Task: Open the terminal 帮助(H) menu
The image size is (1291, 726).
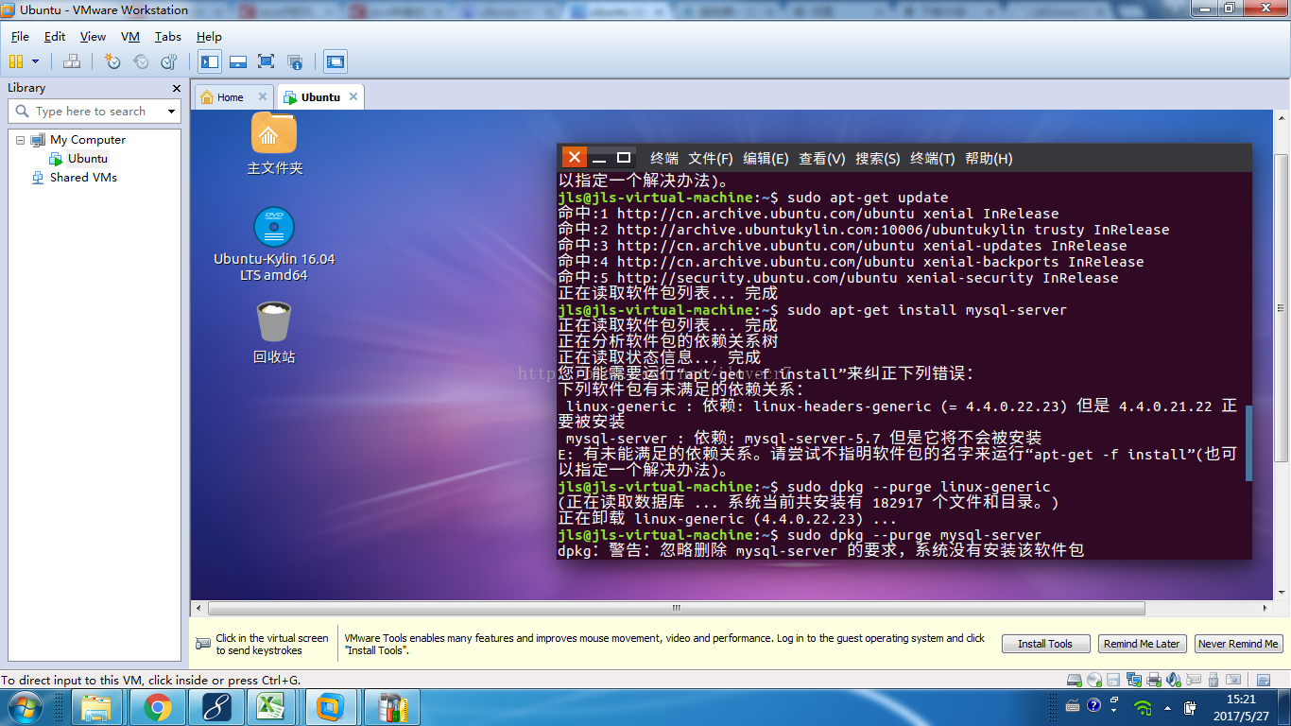Action: coord(989,159)
